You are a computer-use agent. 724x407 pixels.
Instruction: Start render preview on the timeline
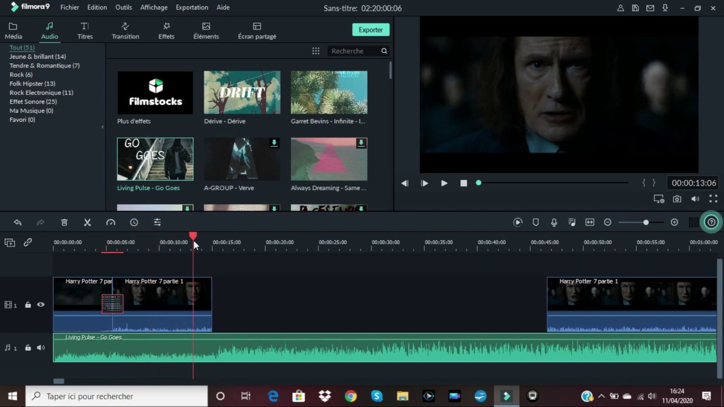click(518, 223)
